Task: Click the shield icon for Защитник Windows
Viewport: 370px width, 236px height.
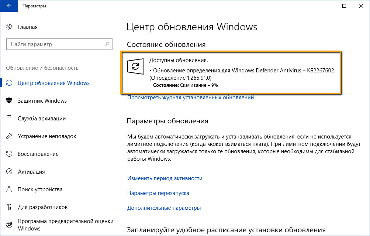Action: 9,100
